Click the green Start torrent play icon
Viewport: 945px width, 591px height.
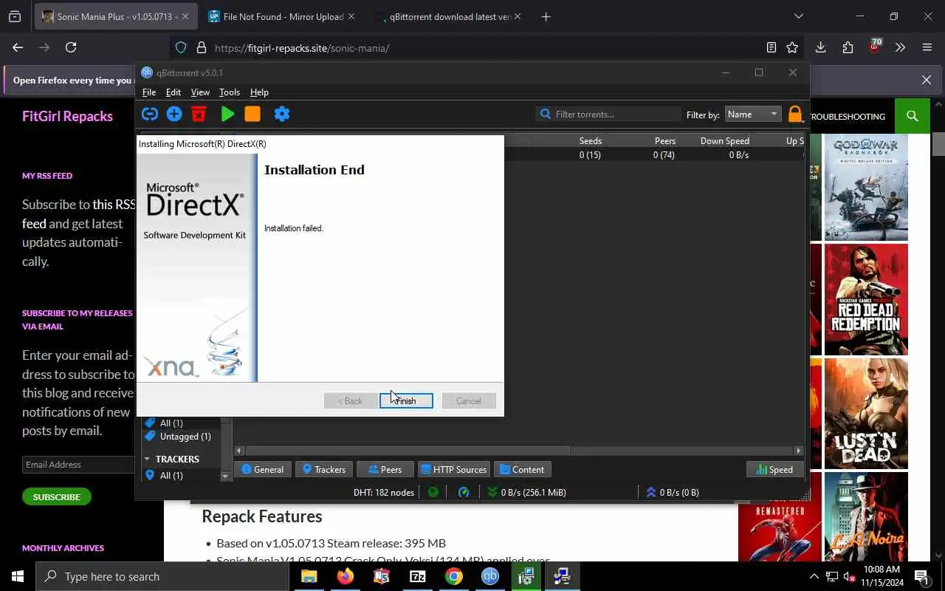[x=228, y=114]
